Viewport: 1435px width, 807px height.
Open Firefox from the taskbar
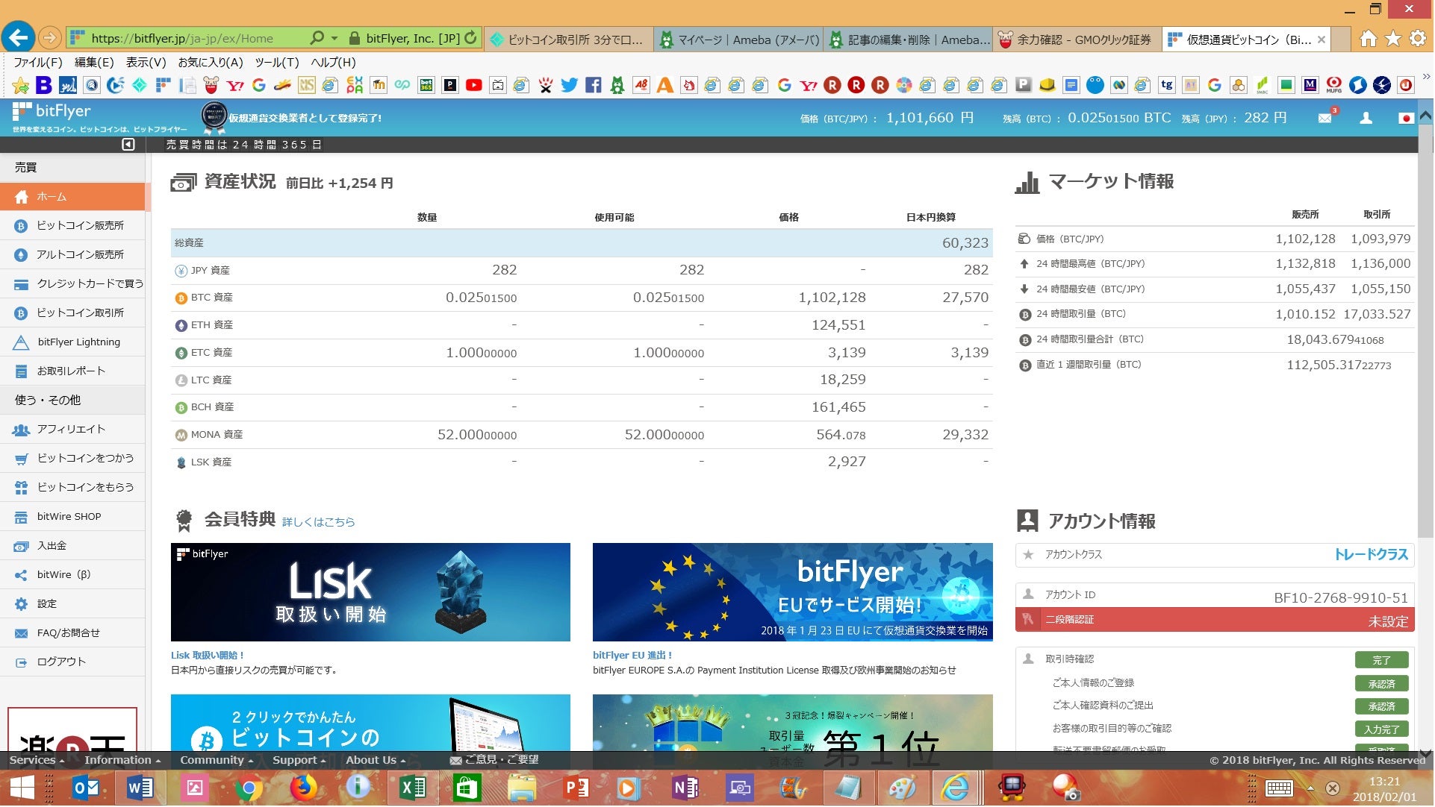(x=303, y=788)
